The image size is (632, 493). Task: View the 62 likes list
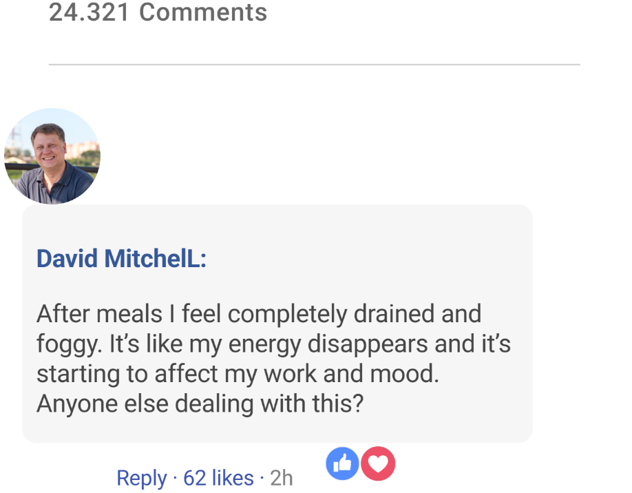click(218, 478)
